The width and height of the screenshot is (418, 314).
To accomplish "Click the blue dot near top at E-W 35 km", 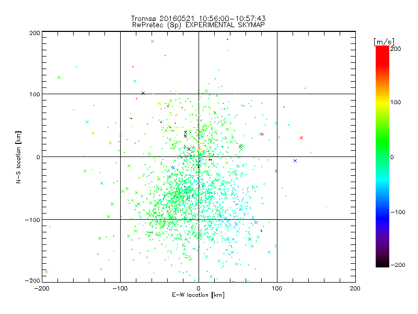I will [x=227, y=40].
